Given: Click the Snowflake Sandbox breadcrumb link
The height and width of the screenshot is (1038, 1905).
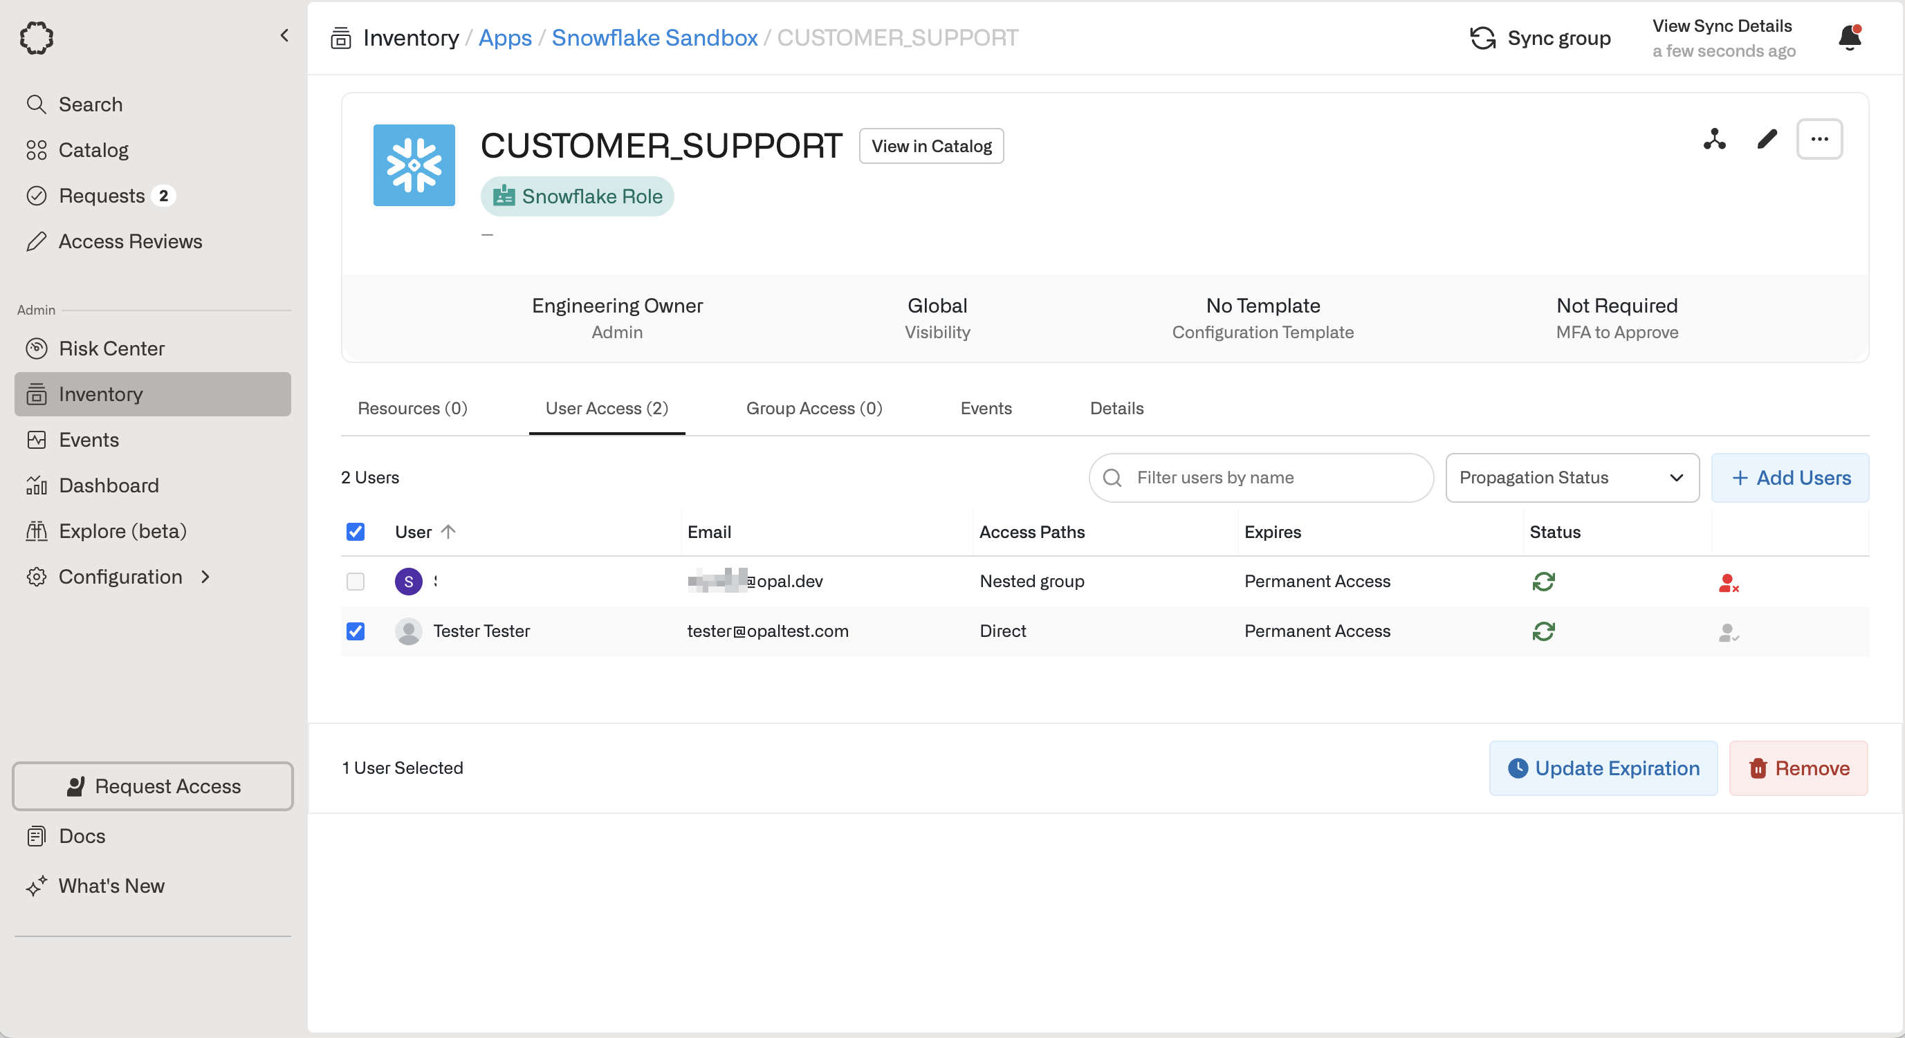Looking at the screenshot, I should click(x=654, y=38).
